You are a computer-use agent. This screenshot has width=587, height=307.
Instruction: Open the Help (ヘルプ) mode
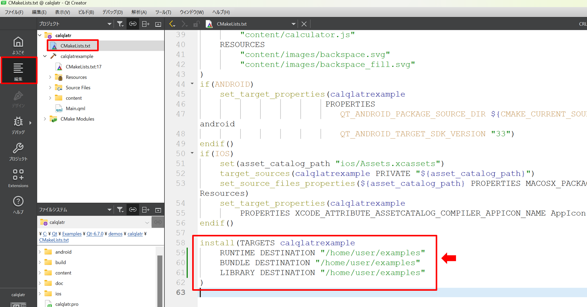[x=18, y=205]
